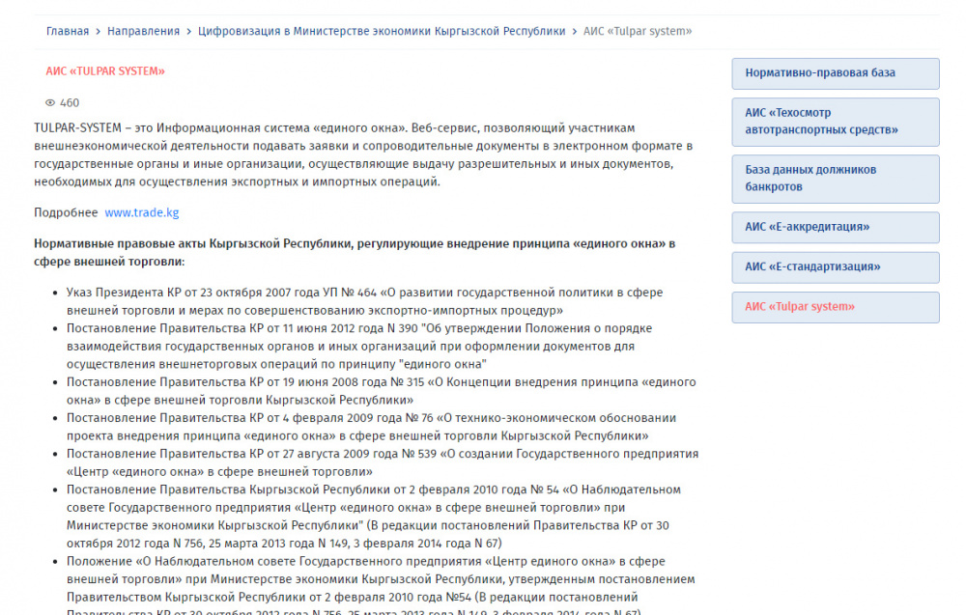Open the Направления breadcrumb link

click(x=143, y=31)
